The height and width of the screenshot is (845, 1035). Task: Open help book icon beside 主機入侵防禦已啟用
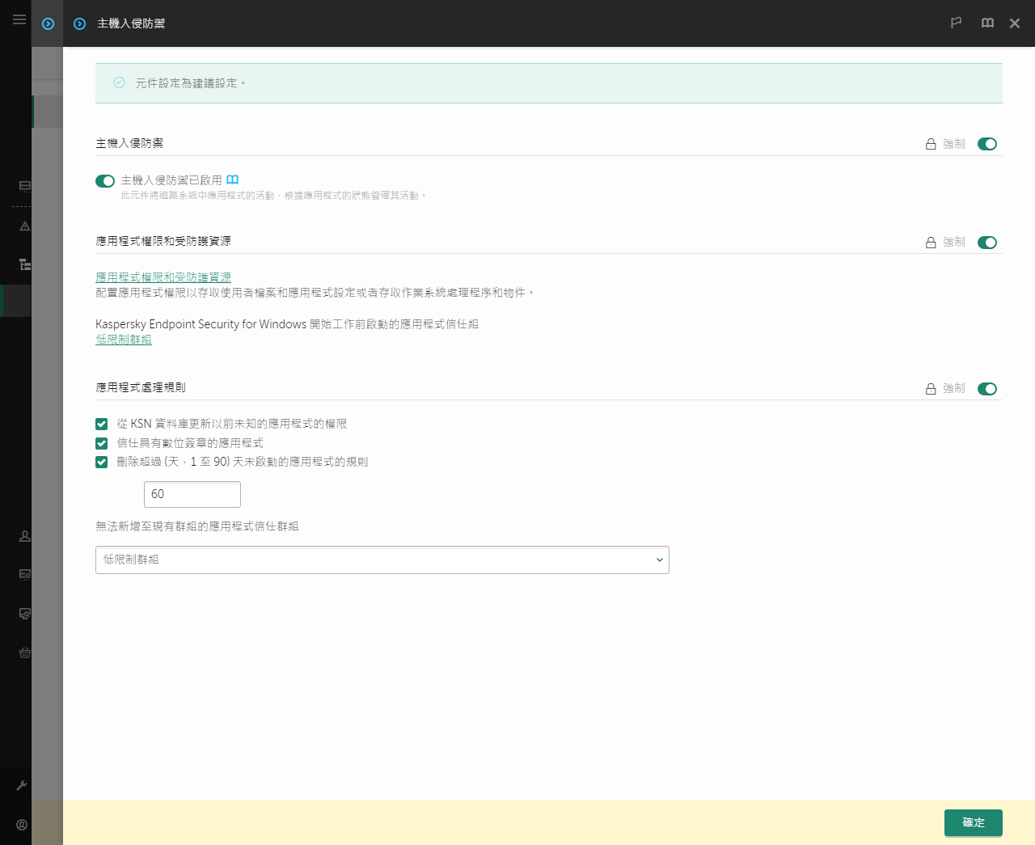point(233,180)
